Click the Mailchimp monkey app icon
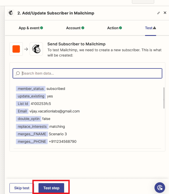Viewport: 169px width, 194px height. (x=36, y=49)
